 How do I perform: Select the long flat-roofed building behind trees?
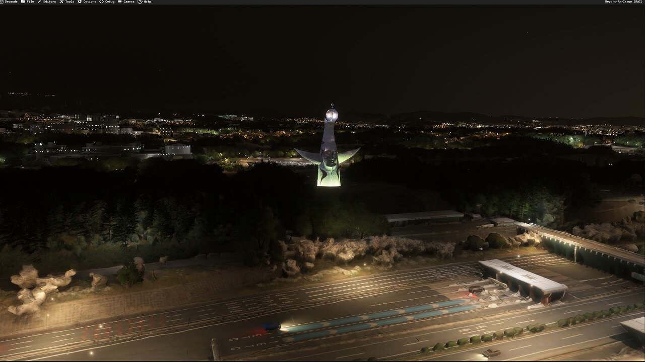(x=424, y=216)
